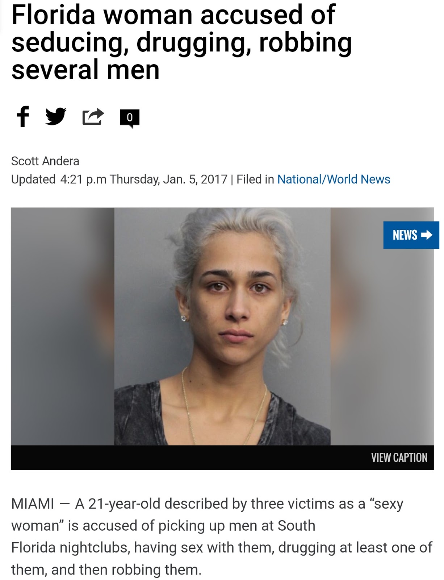
Task: Open National/World News category link
Action: (x=334, y=179)
